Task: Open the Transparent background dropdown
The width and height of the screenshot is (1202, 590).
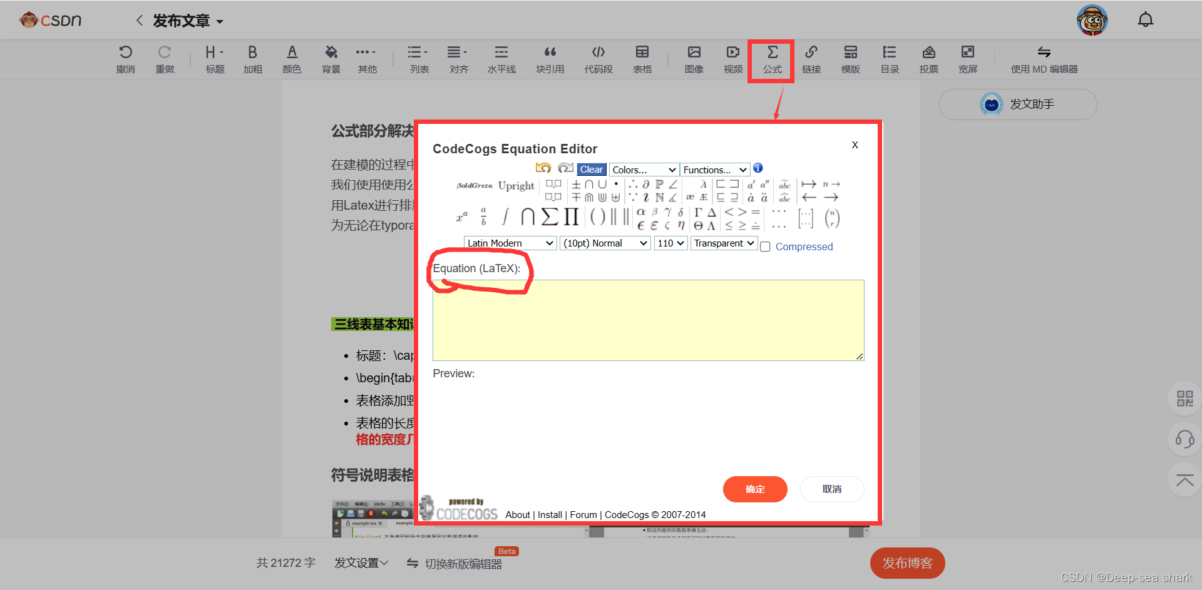Action: coord(724,243)
